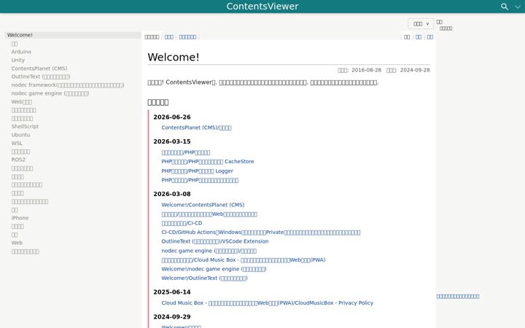Click the Welcome! page heading
The image size is (525, 328).
(x=174, y=58)
